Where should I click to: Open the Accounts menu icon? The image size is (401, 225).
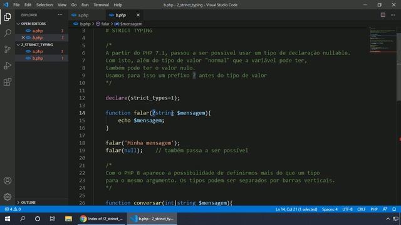pyautogui.click(x=8, y=181)
